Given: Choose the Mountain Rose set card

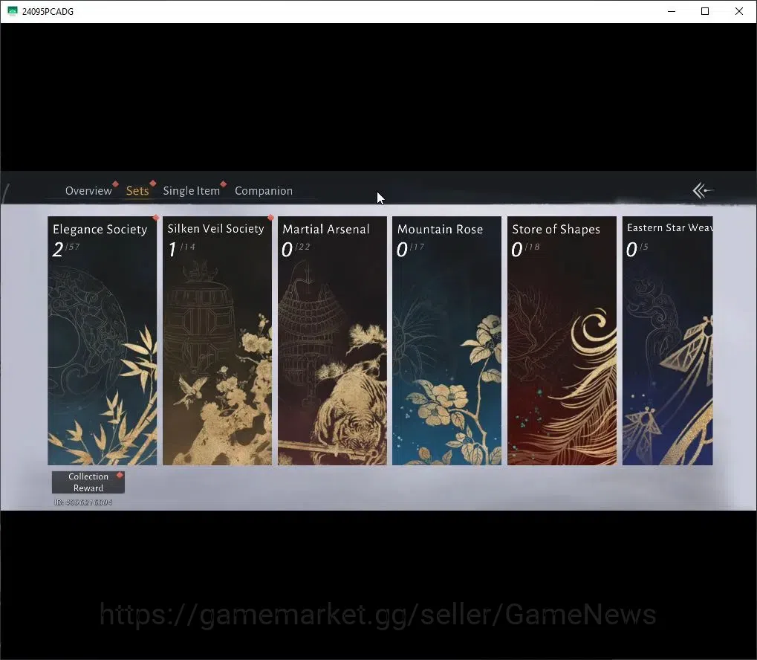Looking at the screenshot, I should 446,340.
